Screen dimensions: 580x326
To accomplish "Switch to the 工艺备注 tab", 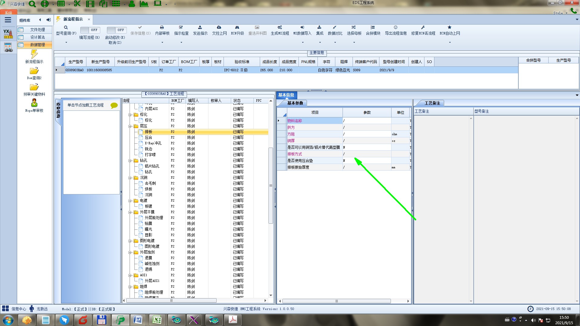I will 432,103.
